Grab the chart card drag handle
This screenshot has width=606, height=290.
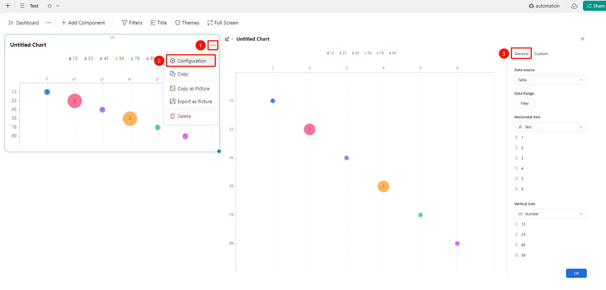click(x=112, y=37)
